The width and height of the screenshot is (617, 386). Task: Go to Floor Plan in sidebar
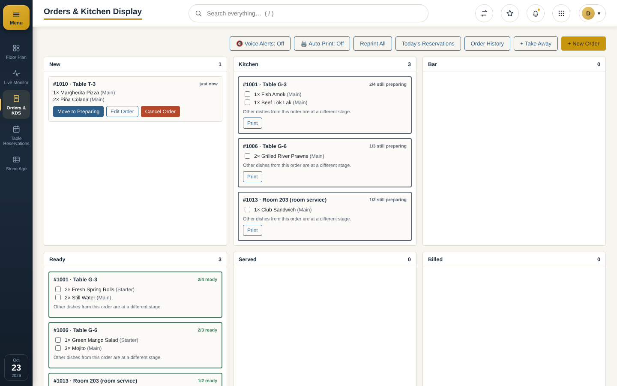[x=16, y=52]
